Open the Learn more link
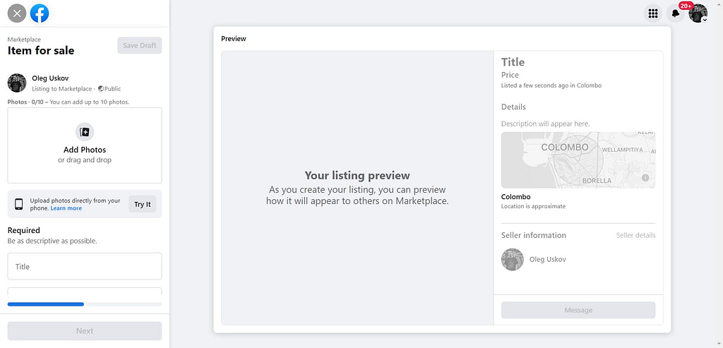The image size is (723, 348). [x=66, y=208]
